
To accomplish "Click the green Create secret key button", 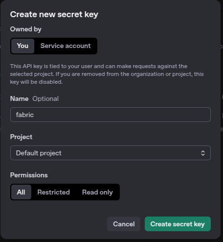I will pyautogui.click(x=178, y=224).
